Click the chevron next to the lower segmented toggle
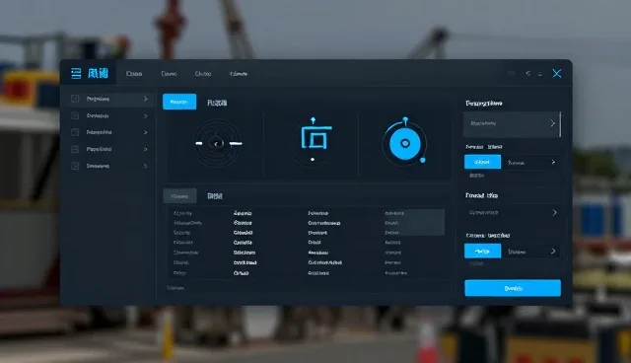This screenshot has height=363, width=631. (553, 251)
